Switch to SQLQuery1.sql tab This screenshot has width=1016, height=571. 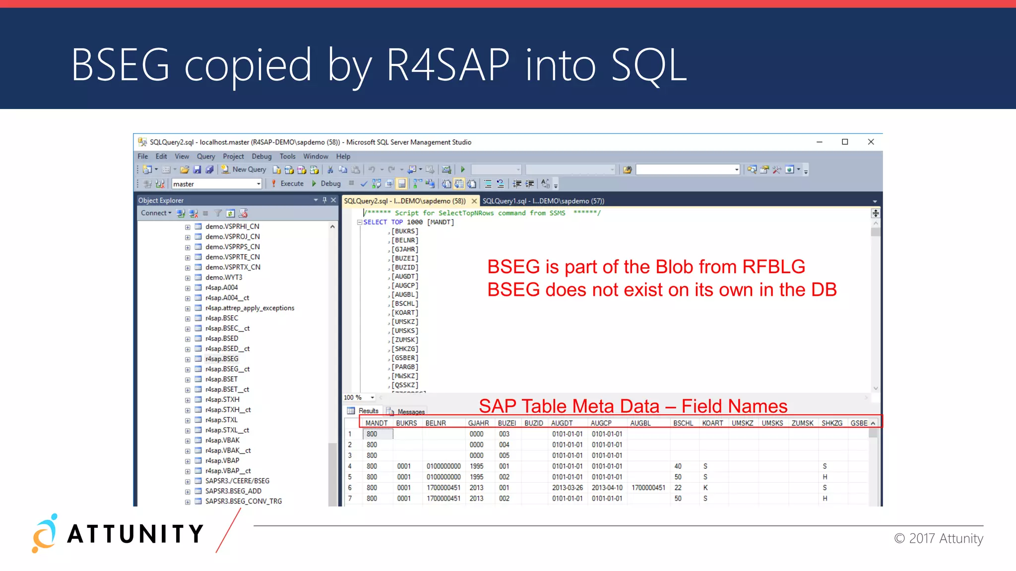(x=543, y=201)
